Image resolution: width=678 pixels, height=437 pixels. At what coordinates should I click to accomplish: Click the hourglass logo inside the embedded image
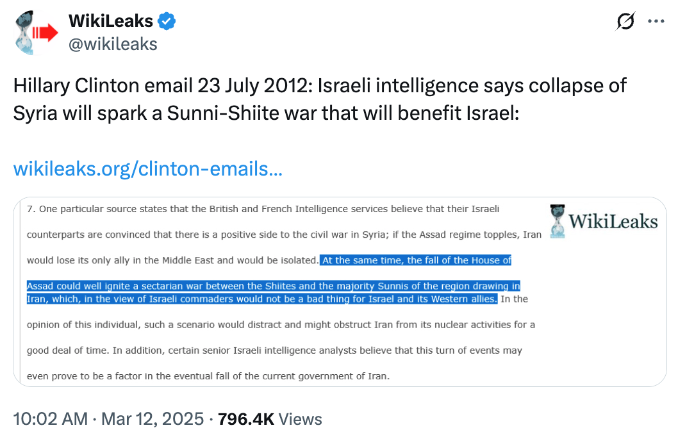[x=558, y=221]
